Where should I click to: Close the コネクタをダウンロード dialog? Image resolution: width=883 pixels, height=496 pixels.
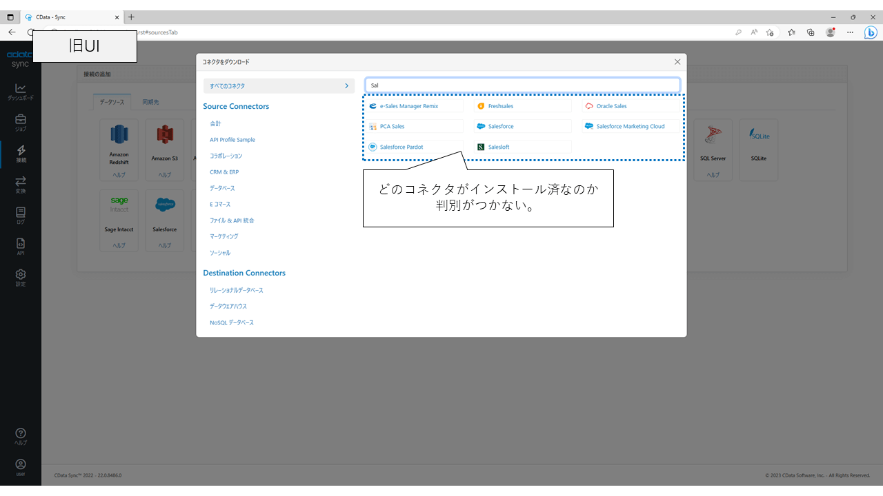677,62
